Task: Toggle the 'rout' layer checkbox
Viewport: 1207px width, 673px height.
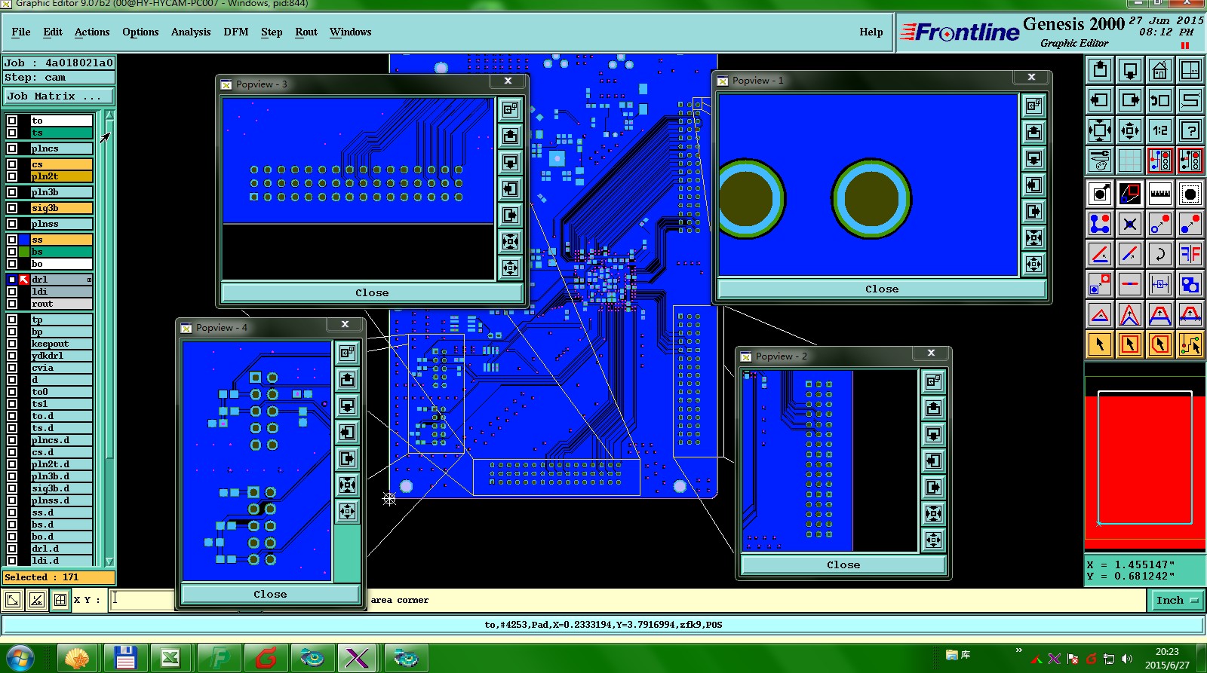Action: pyautogui.click(x=12, y=304)
